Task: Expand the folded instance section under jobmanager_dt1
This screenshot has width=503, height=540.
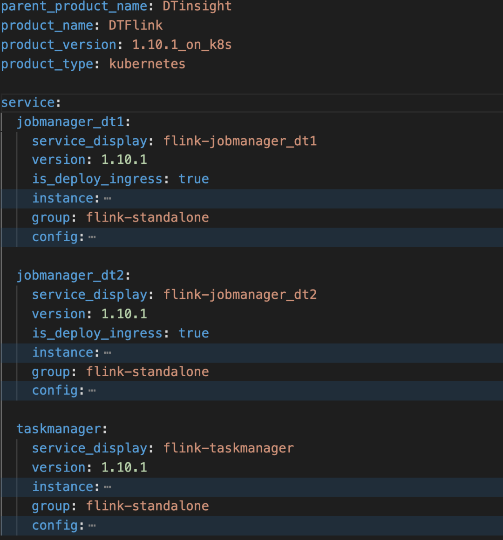Action: point(108,199)
